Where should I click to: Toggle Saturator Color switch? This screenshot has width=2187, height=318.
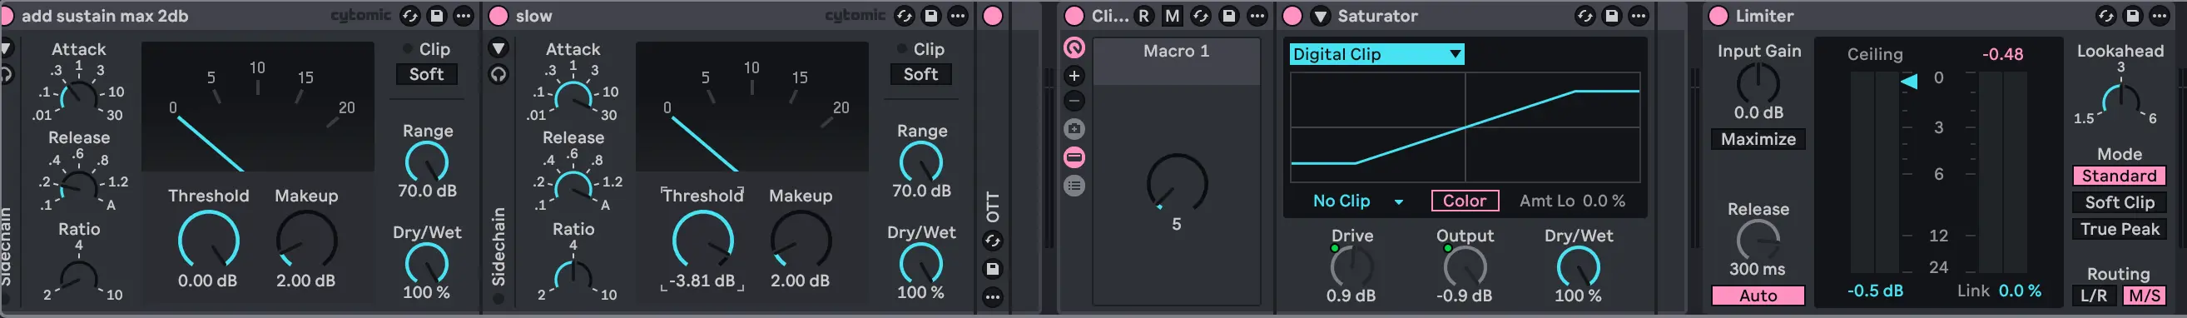(x=1465, y=201)
